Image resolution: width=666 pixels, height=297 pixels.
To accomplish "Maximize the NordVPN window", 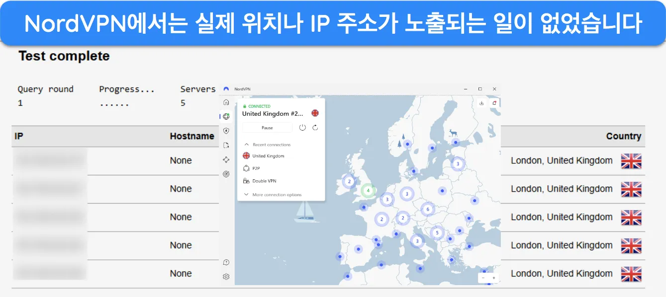I will (480, 89).
